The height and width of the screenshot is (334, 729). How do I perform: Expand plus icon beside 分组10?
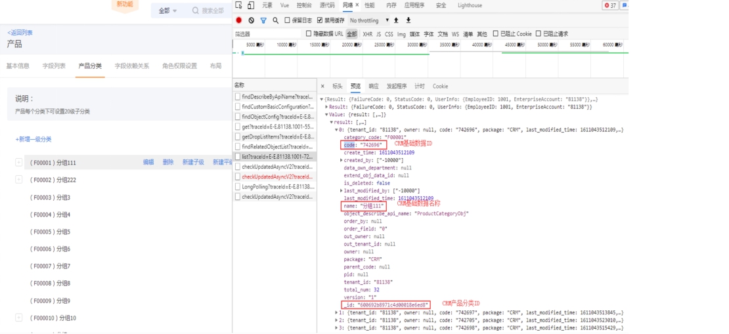(18, 318)
